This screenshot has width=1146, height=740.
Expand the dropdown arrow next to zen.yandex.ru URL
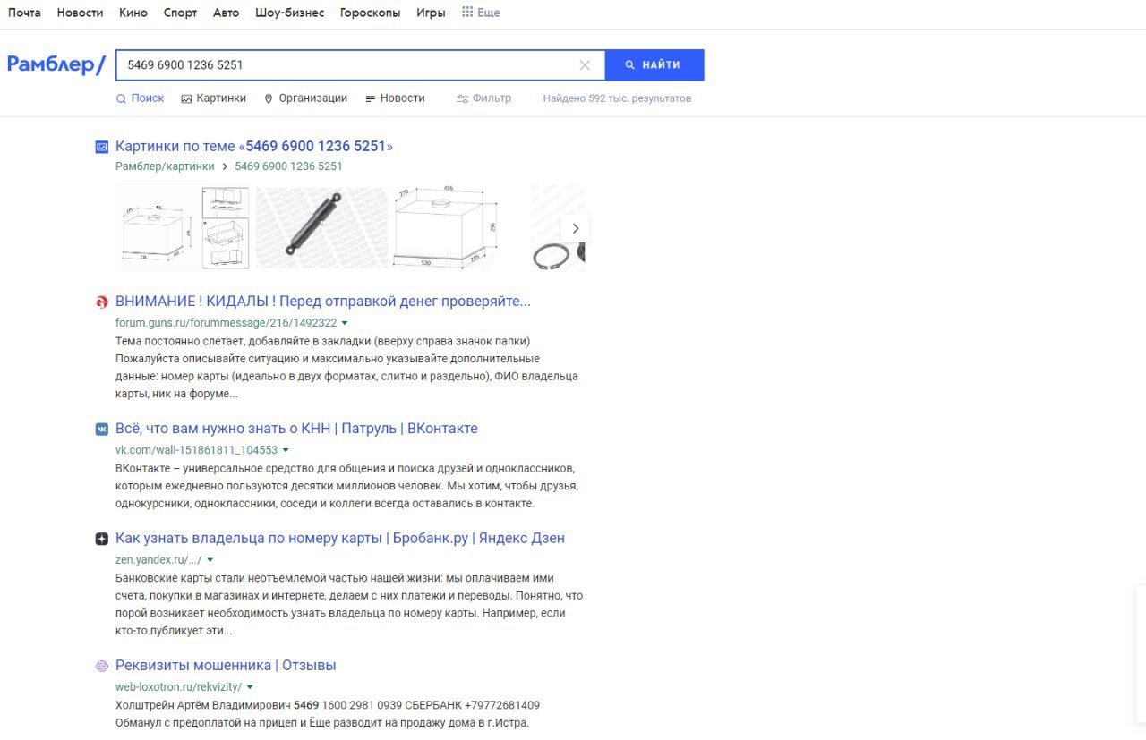210,560
